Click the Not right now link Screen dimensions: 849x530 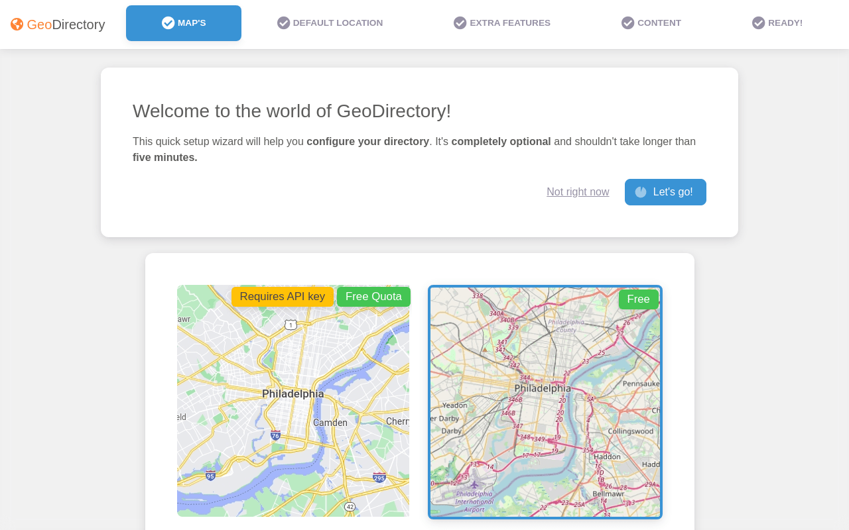tap(578, 192)
